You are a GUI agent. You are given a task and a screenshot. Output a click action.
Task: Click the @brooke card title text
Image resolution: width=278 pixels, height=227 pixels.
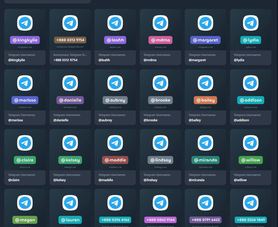click(150, 120)
